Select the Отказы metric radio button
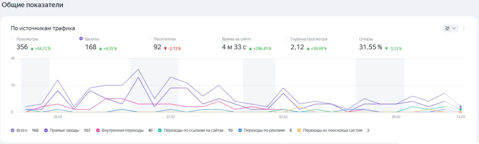This screenshot has height=144, width=479. click(x=355, y=39)
